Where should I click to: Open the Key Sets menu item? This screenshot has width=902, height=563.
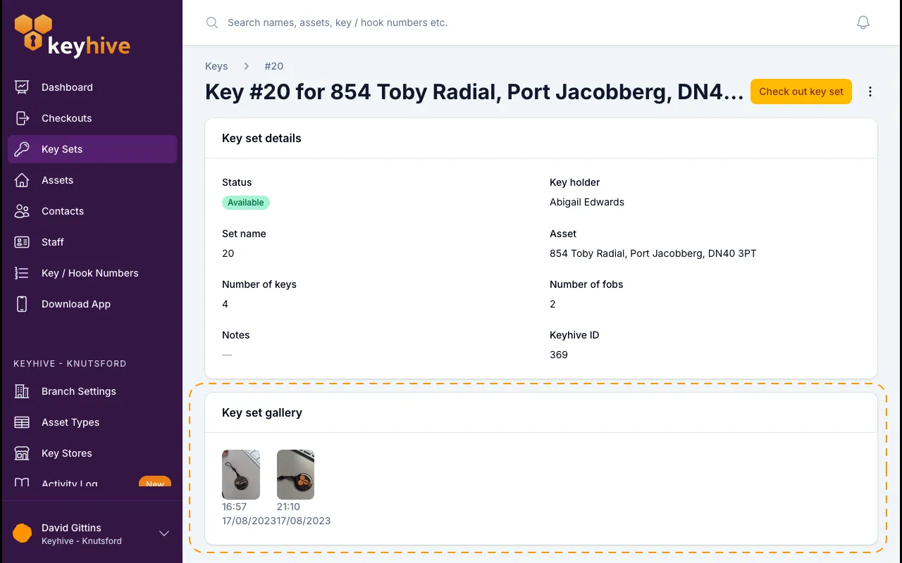[x=92, y=149]
